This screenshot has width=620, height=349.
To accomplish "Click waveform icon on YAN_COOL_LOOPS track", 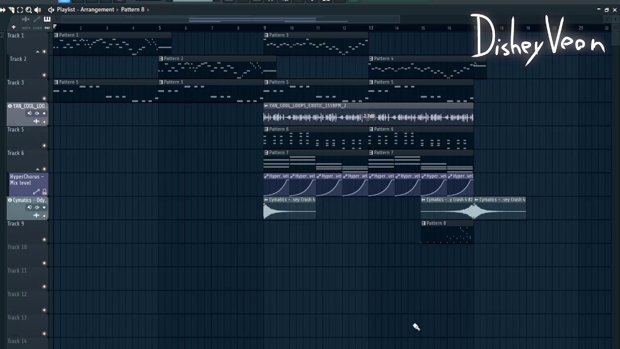I will 36,121.
